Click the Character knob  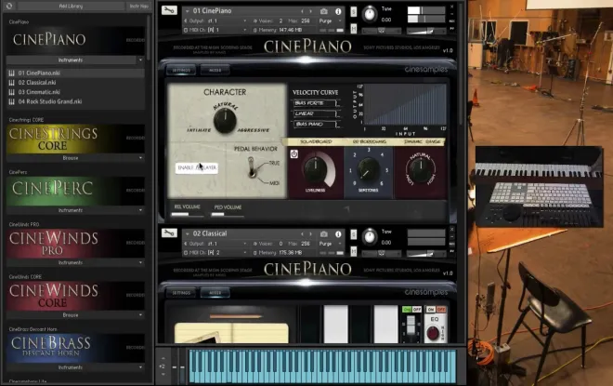tap(225, 121)
